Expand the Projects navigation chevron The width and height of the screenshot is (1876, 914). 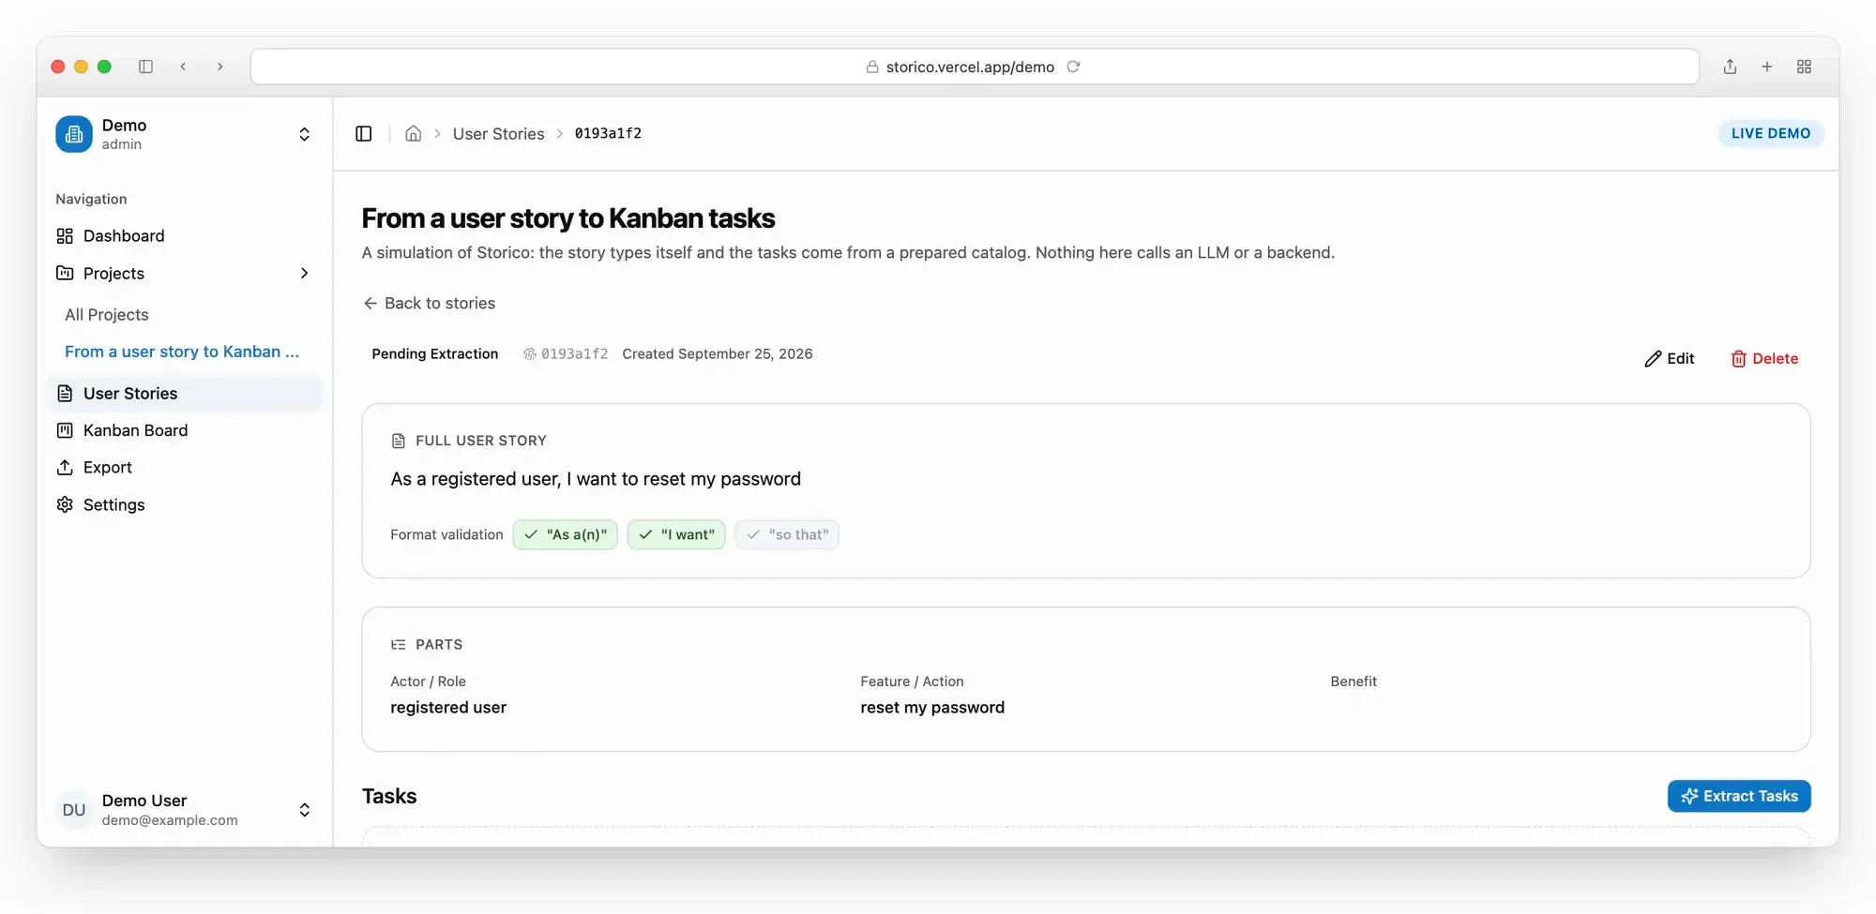304,274
